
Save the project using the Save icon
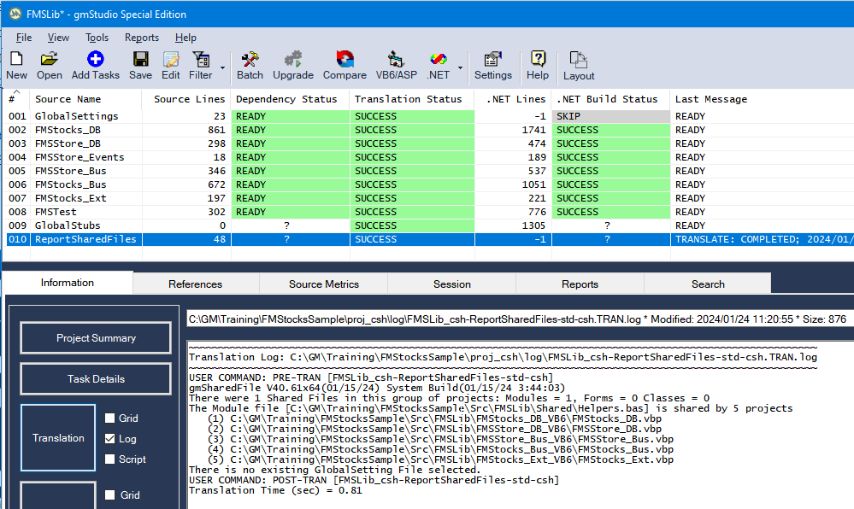pos(141,60)
